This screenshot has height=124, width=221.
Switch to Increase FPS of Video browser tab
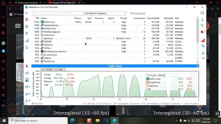click(64, 2)
